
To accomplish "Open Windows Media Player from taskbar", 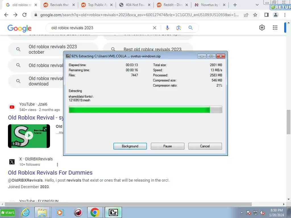I will pyautogui.click(x=60, y=212).
